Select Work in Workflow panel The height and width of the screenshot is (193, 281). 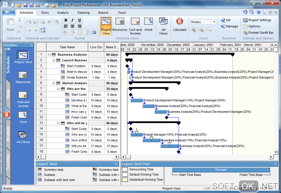pyautogui.click(x=23, y=117)
